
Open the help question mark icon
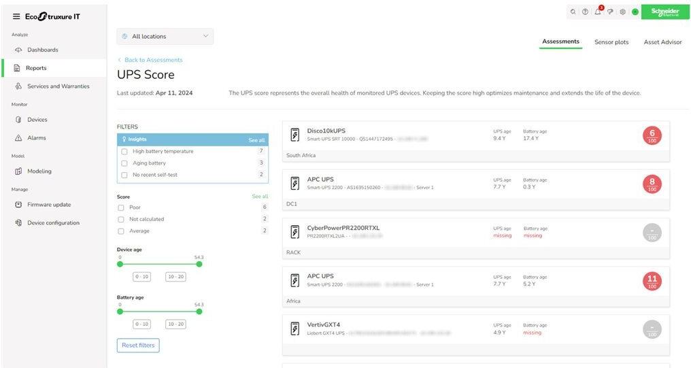click(x=585, y=12)
